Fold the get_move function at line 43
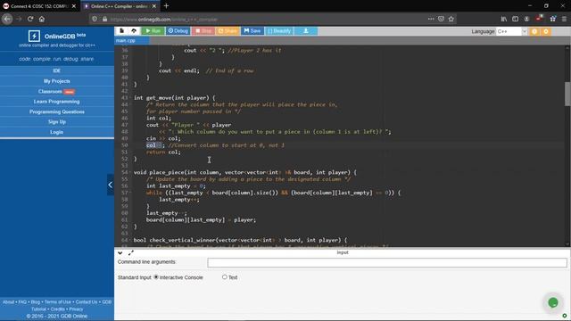571x321 pixels. point(130,98)
